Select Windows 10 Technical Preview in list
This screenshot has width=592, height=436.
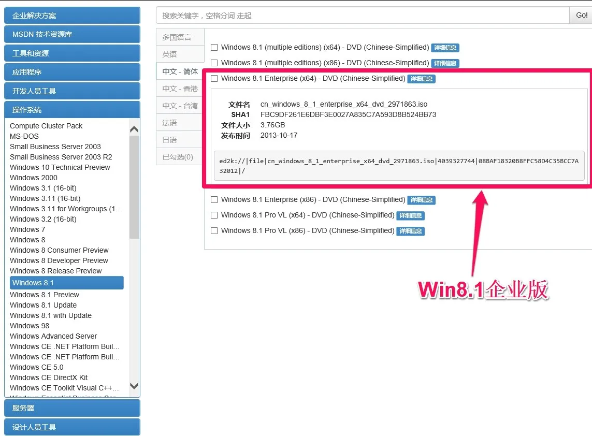[x=60, y=167]
